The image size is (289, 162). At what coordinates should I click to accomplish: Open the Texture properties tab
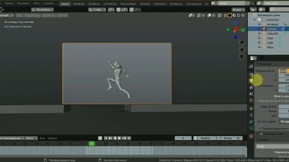click(251, 136)
